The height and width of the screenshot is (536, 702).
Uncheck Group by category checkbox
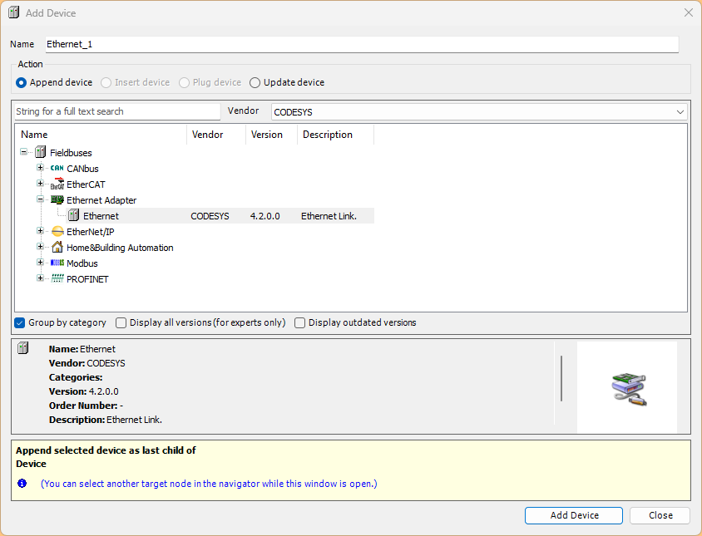[x=20, y=322]
